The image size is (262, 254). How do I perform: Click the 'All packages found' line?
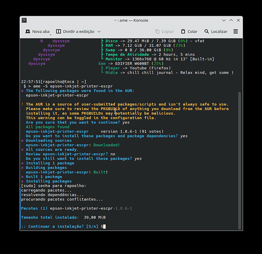48,127
